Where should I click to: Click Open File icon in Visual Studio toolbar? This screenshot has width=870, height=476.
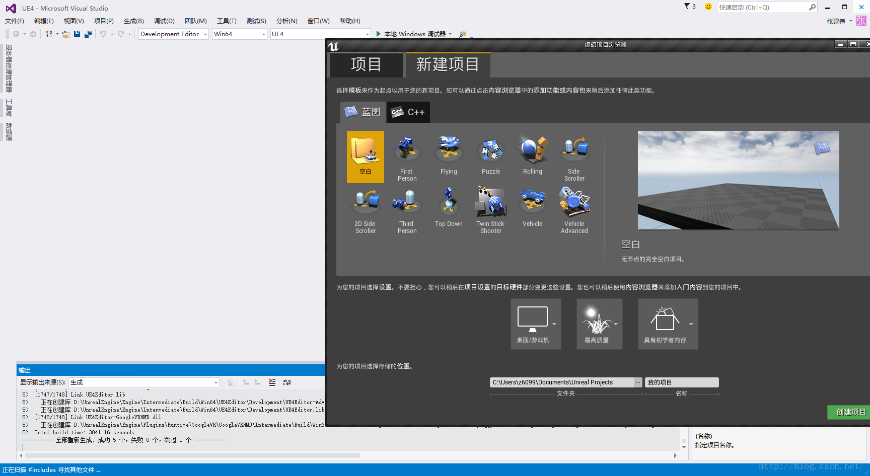click(x=66, y=34)
